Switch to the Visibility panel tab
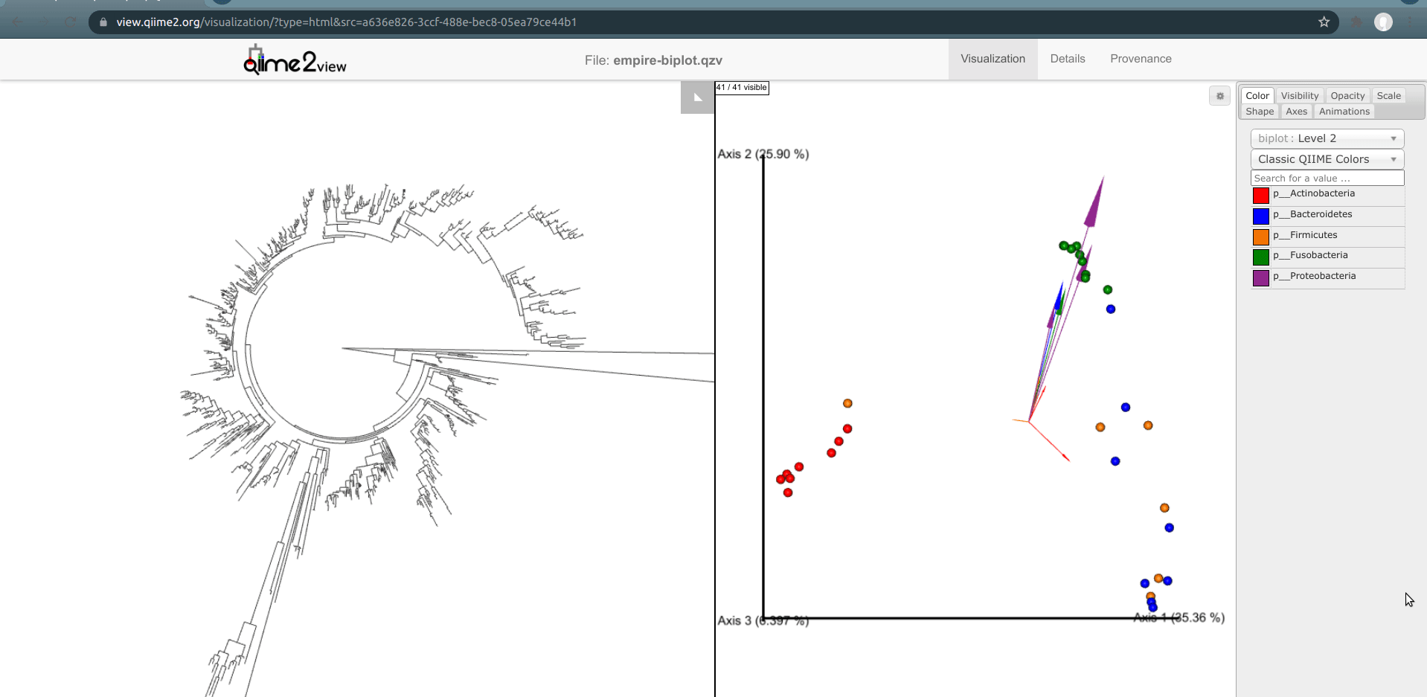1427x697 pixels. [1299, 96]
